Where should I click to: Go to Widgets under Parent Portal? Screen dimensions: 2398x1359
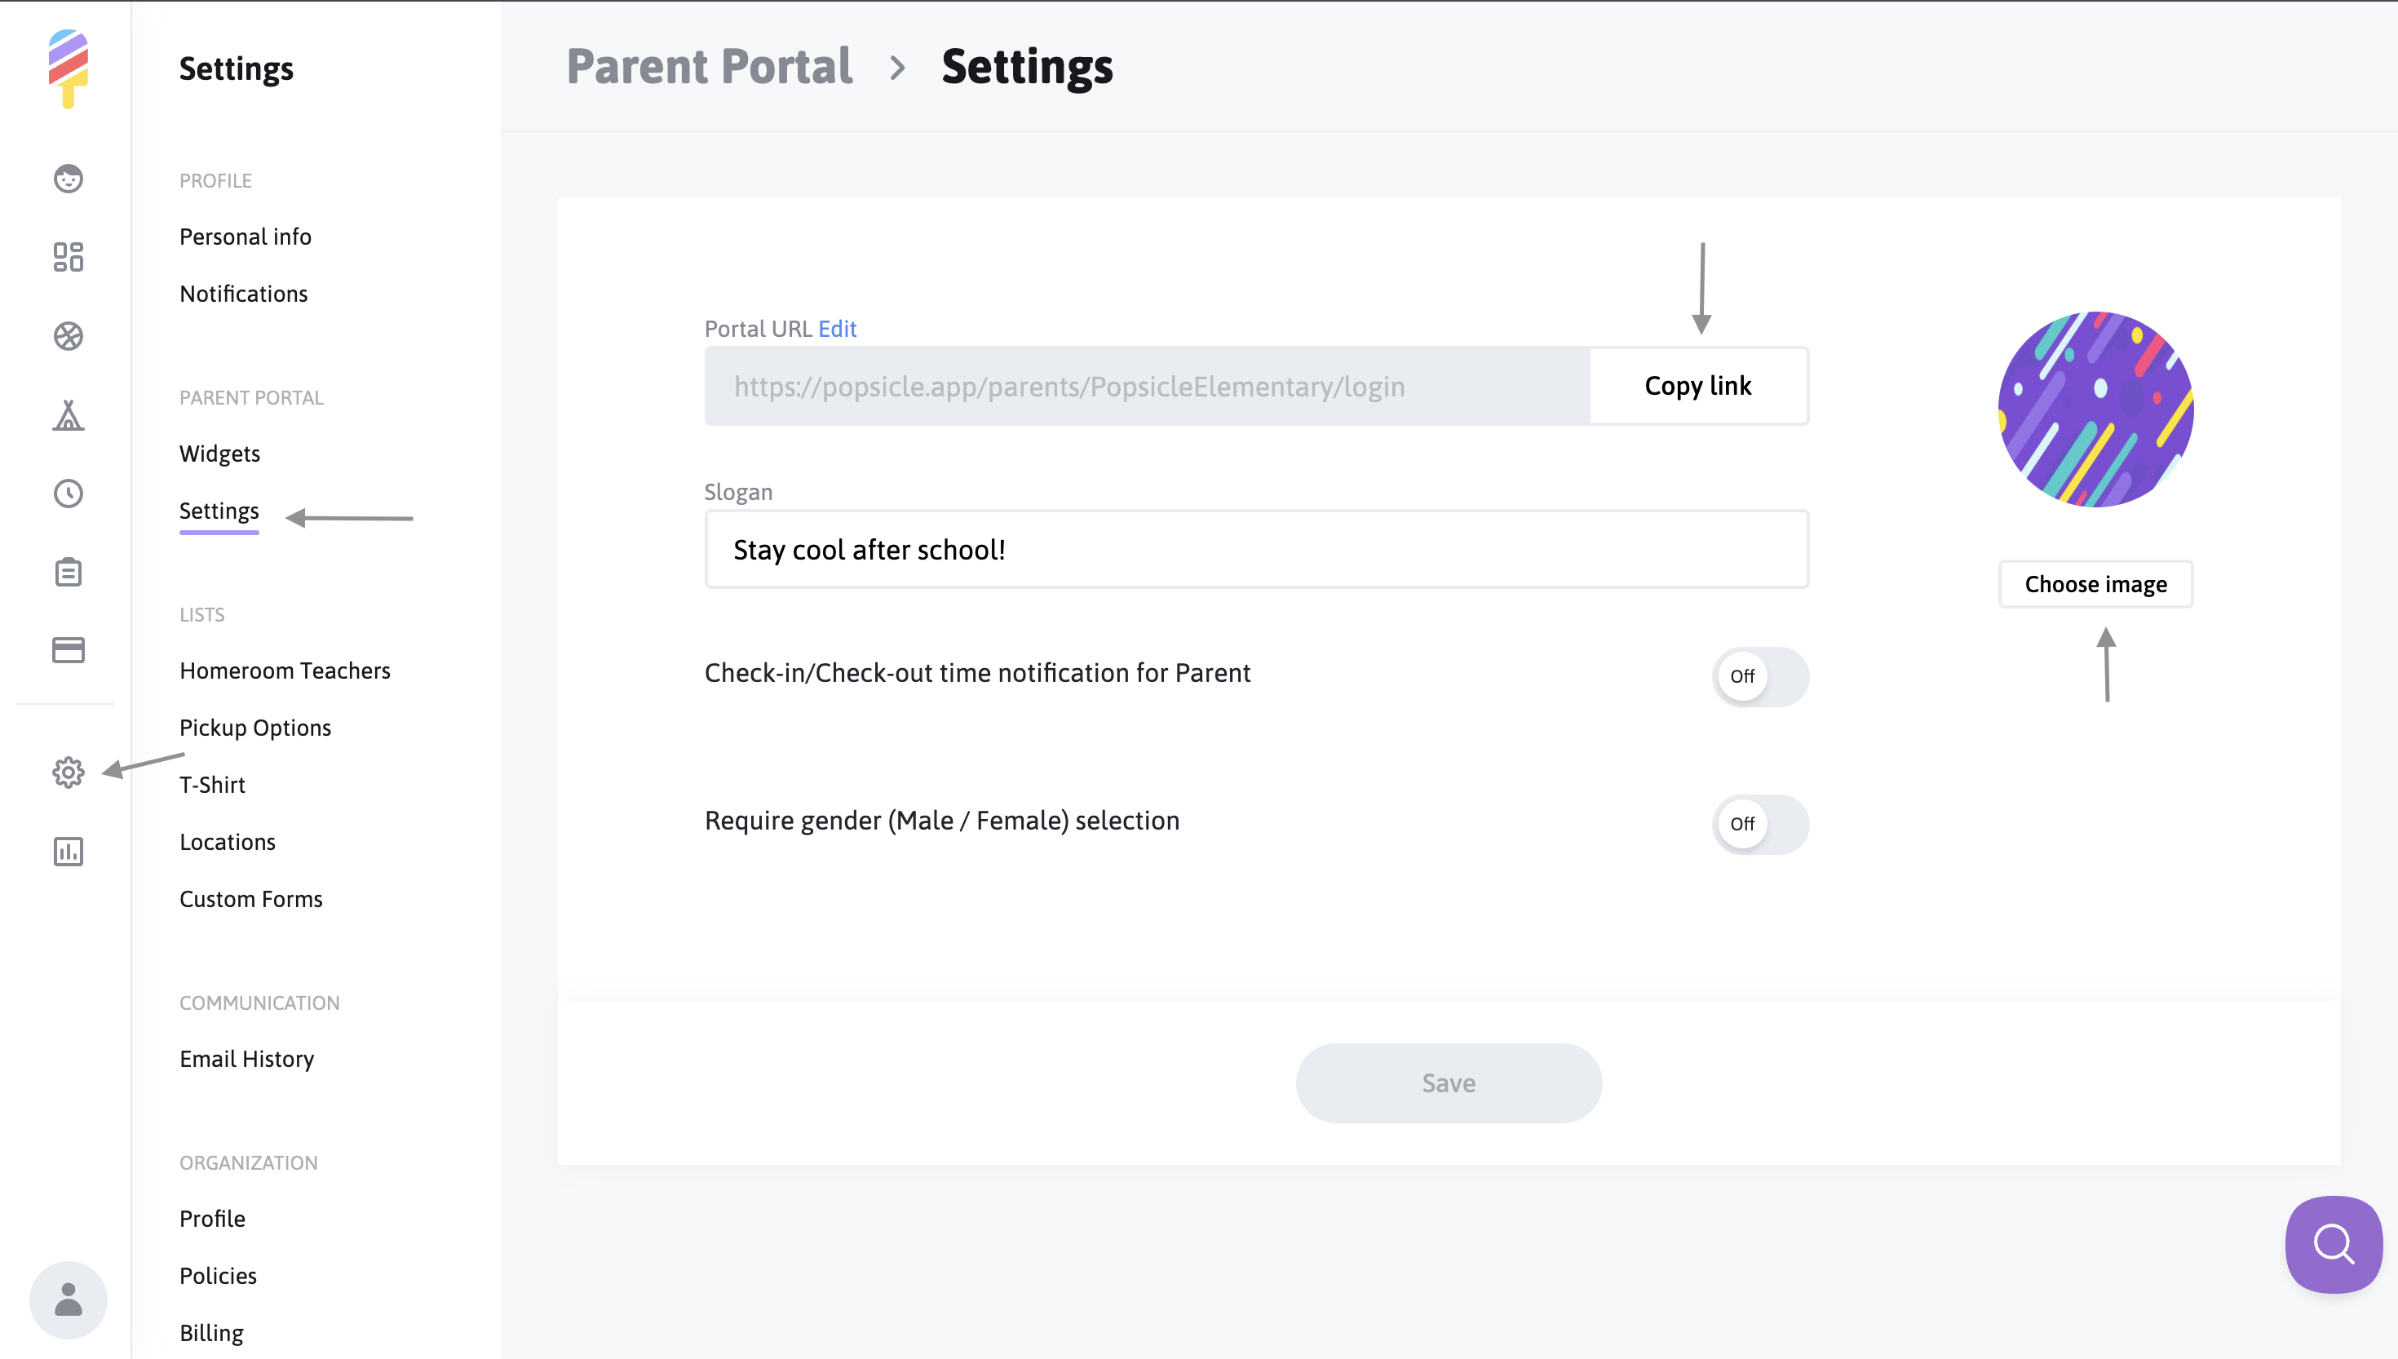point(219,454)
